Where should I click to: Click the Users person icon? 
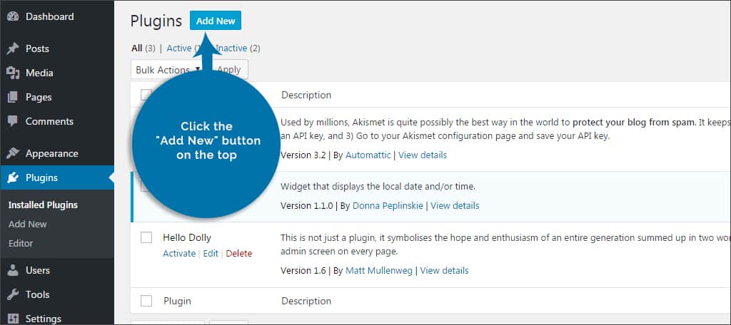[x=13, y=271]
